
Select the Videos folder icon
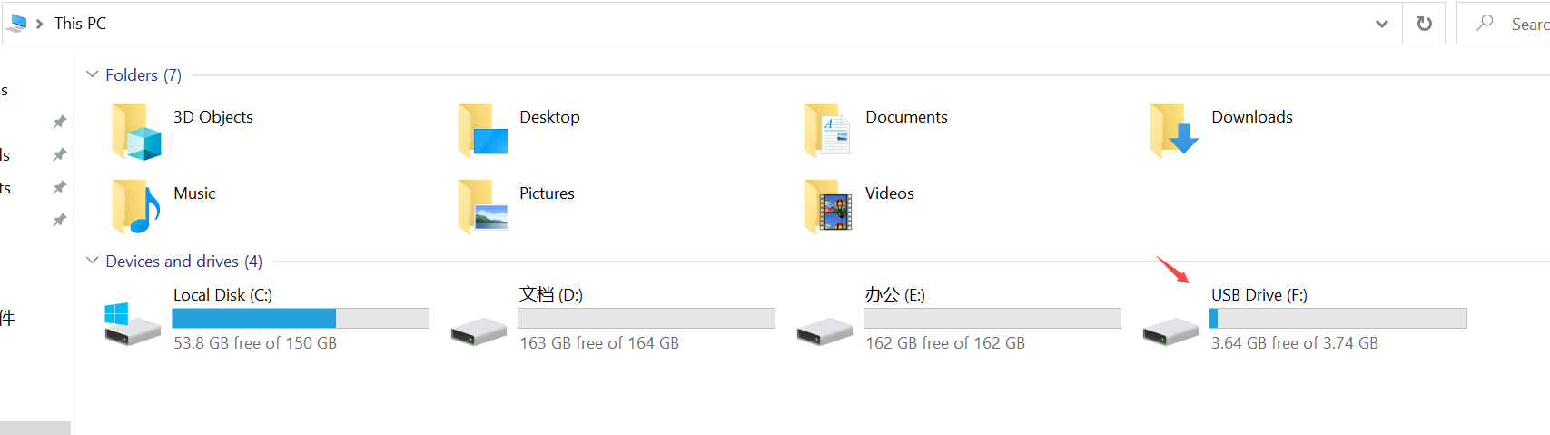point(828,207)
